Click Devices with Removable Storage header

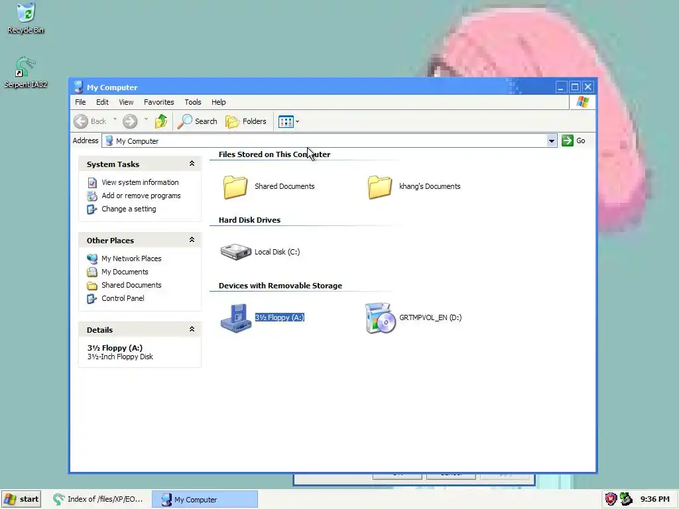(x=280, y=286)
